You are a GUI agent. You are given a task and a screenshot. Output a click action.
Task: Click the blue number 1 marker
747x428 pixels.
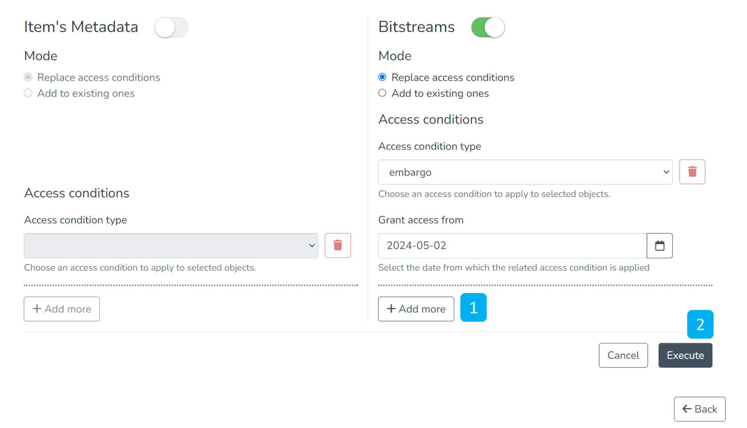(473, 308)
